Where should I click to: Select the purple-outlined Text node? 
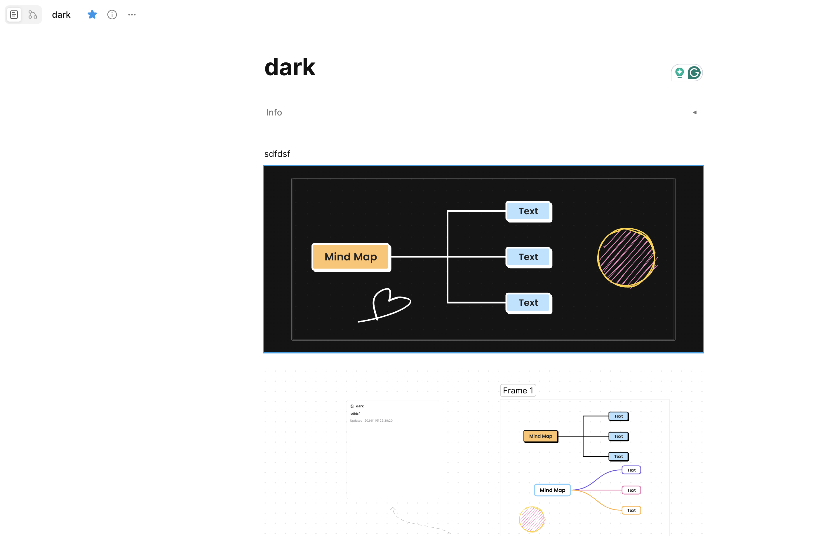[631, 470]
